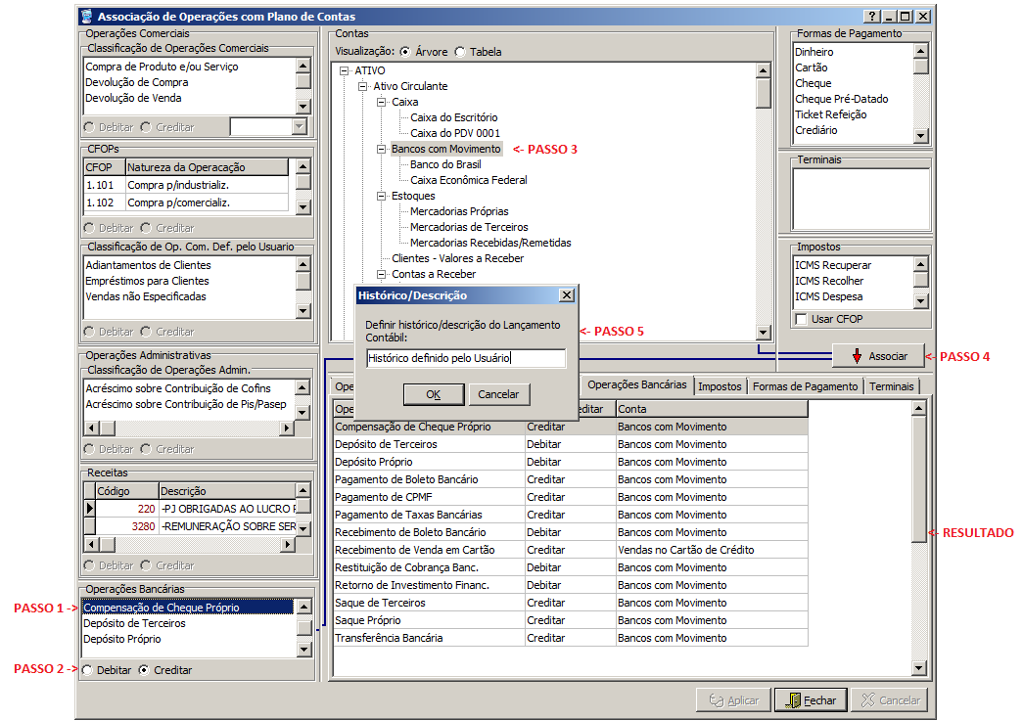Viewport: 1023px width, 721px height.
Task: Click the histórico description text field
Action: tap(465, 359)
